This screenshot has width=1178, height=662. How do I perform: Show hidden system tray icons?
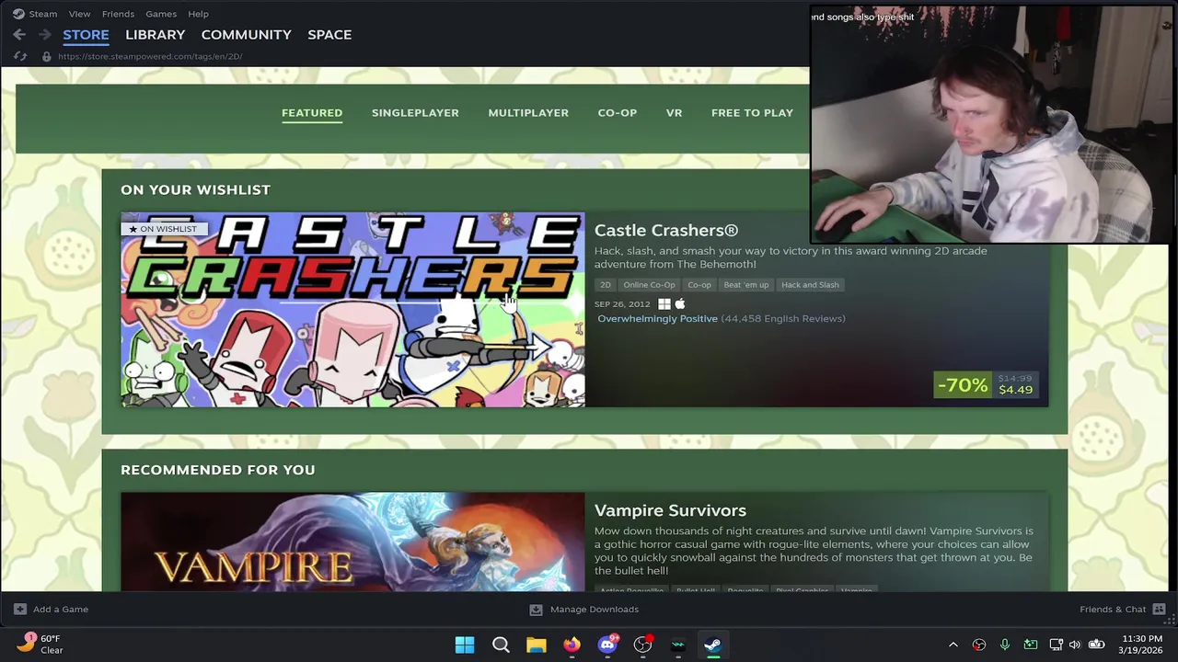[953, 645]
